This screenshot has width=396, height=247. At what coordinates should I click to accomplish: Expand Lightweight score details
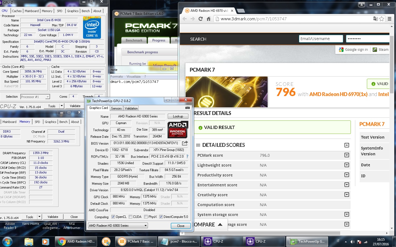347,165
